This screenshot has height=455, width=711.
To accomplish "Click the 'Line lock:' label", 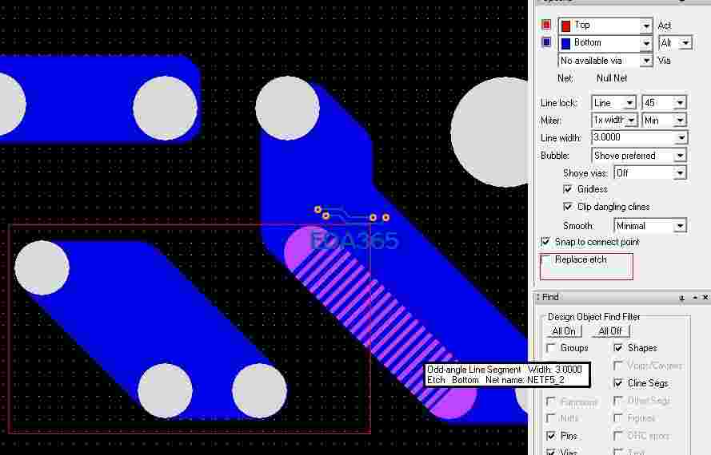I will tap(558, 103).
